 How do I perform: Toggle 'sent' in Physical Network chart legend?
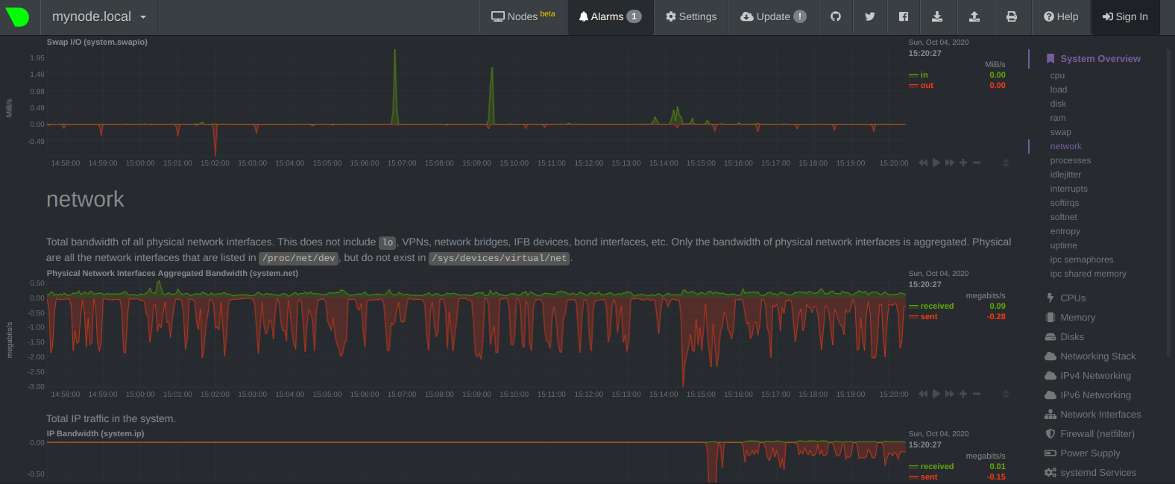pyautogui.click(x=928, y=316)
